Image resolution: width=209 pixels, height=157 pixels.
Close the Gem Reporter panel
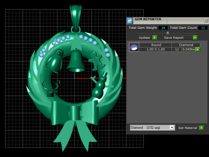coord(206,20)
